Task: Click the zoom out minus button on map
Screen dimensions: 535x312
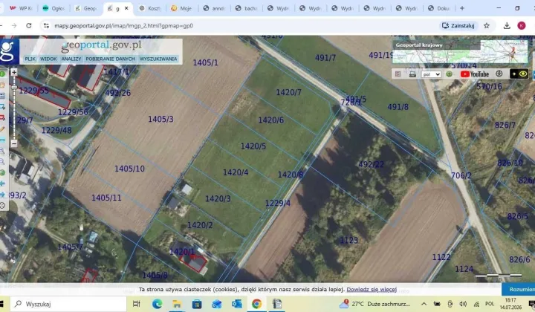Action: pyautogui.click(x=14, y=143)
